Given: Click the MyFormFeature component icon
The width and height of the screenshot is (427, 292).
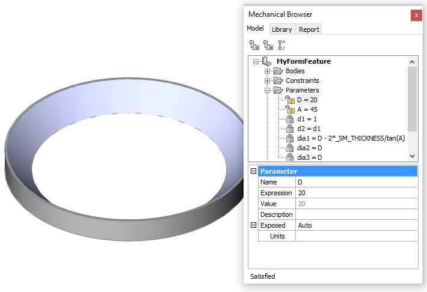Looking at the screenshot, I should click(268, 61).
